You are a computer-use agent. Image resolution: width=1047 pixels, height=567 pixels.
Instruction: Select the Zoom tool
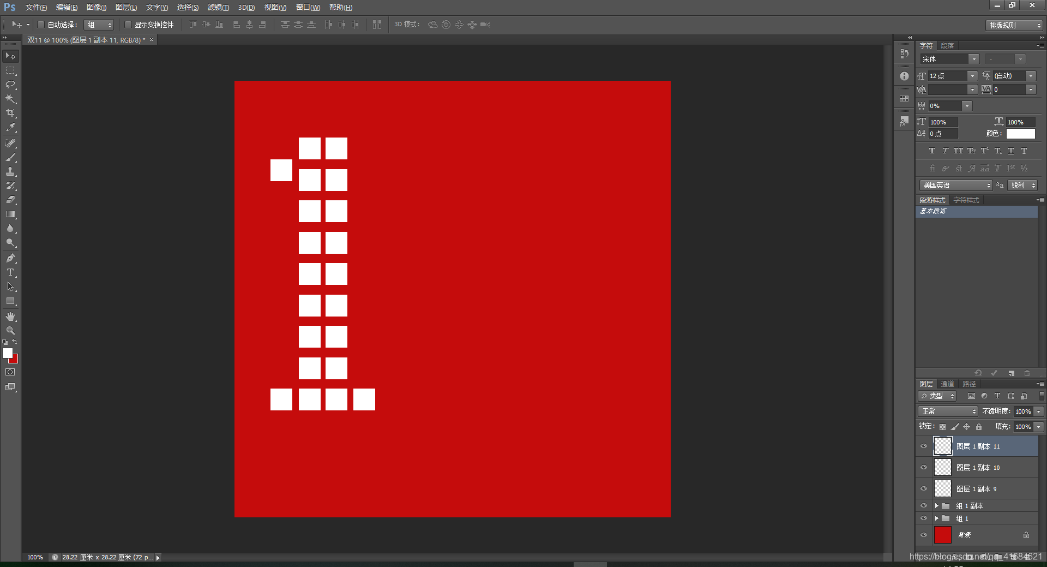tap(10, 331)
